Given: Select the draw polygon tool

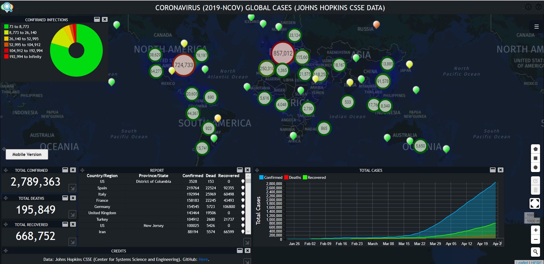Looking at the screenshot, I should click(535, 149).
